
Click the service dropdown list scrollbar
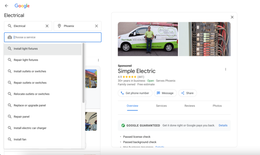pos(83,73)
